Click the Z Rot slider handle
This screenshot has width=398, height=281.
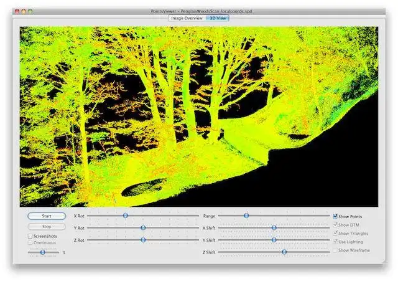point(143,240)
